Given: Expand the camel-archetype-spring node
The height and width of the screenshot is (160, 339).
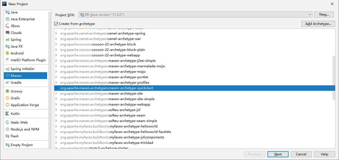Looking at the screenshot, I should coord(56,33).
